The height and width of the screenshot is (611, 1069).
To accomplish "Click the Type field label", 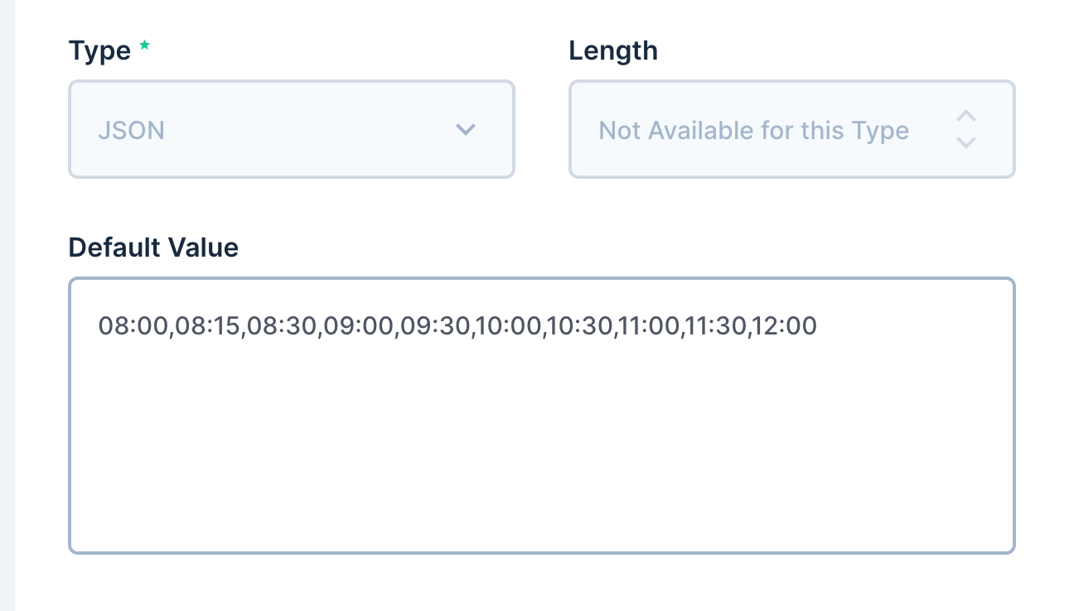I will 100,50.
